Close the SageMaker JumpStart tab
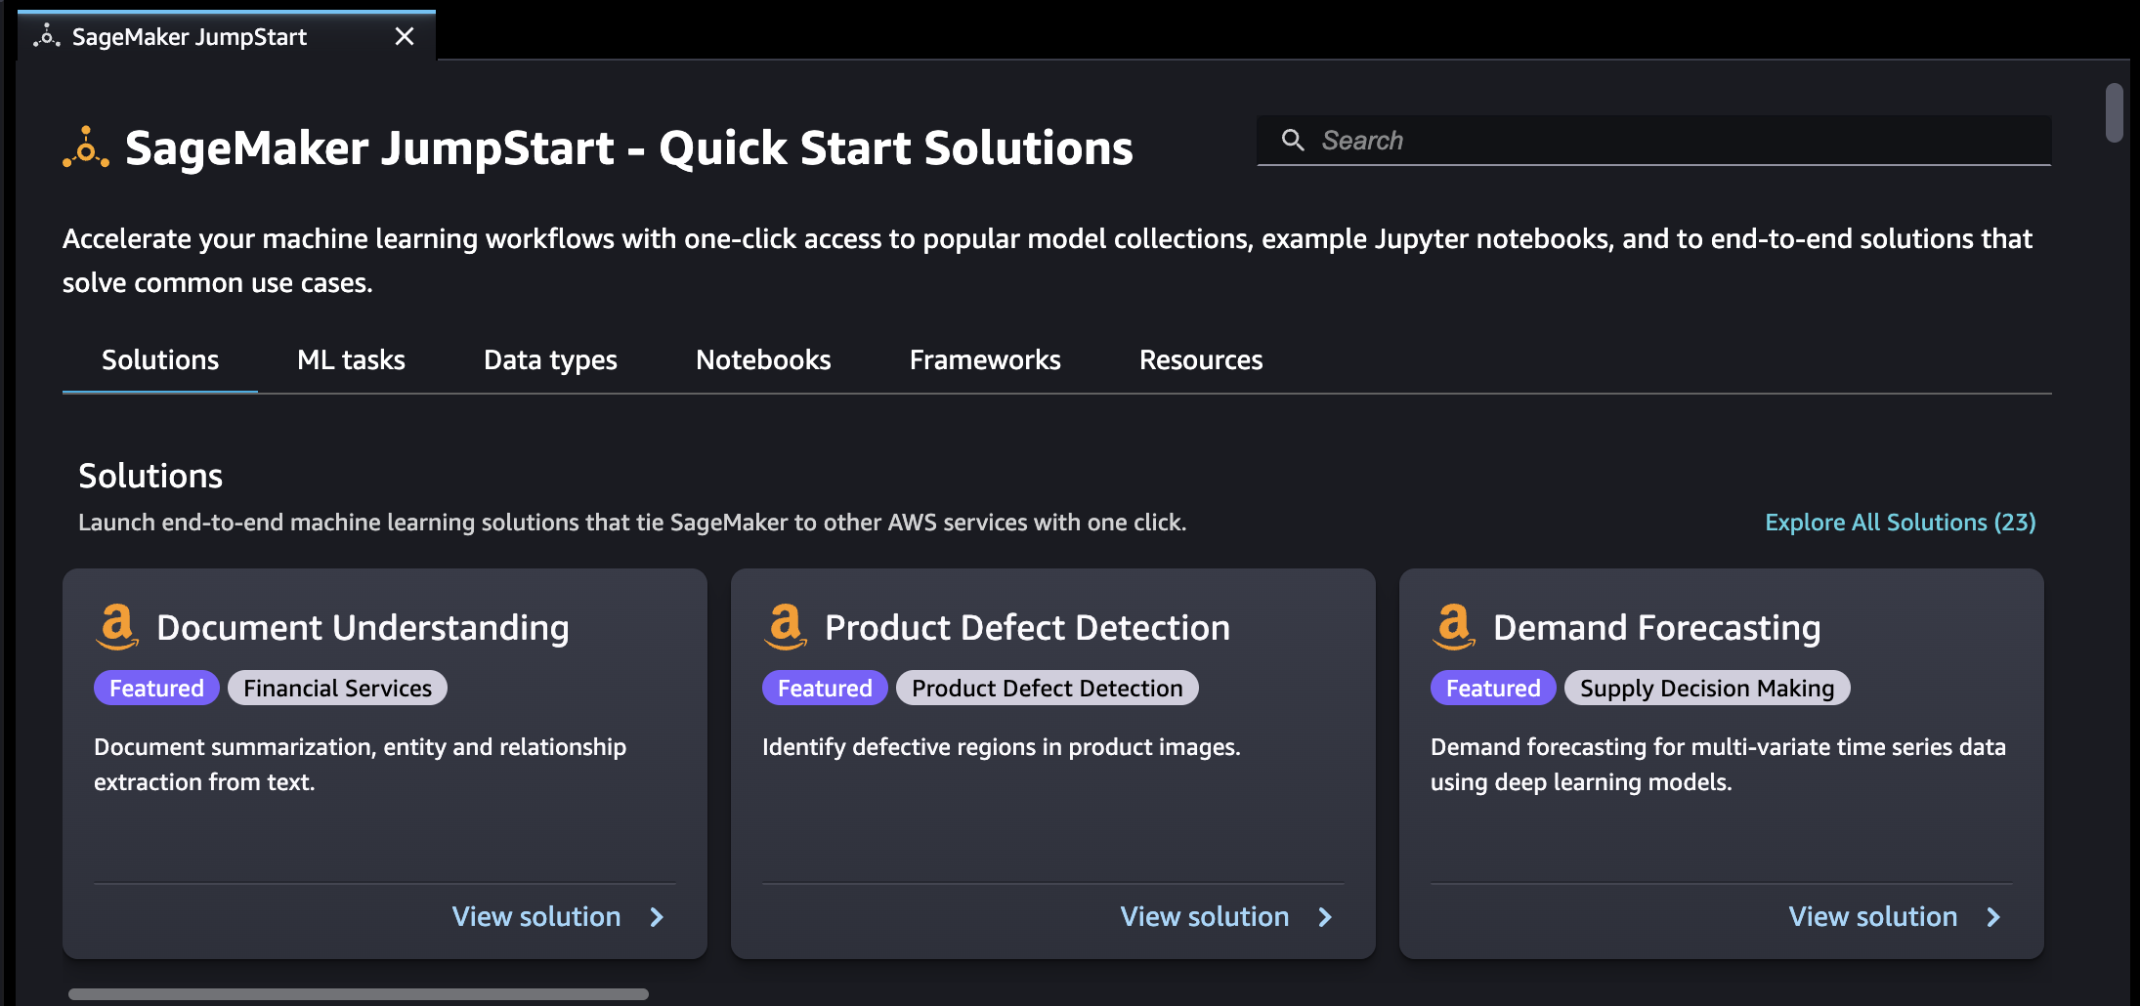 tap(405, 36)
